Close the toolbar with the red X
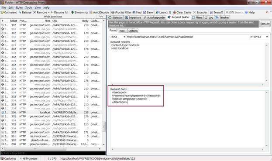 pyautogui.click(x=267, y=12)
